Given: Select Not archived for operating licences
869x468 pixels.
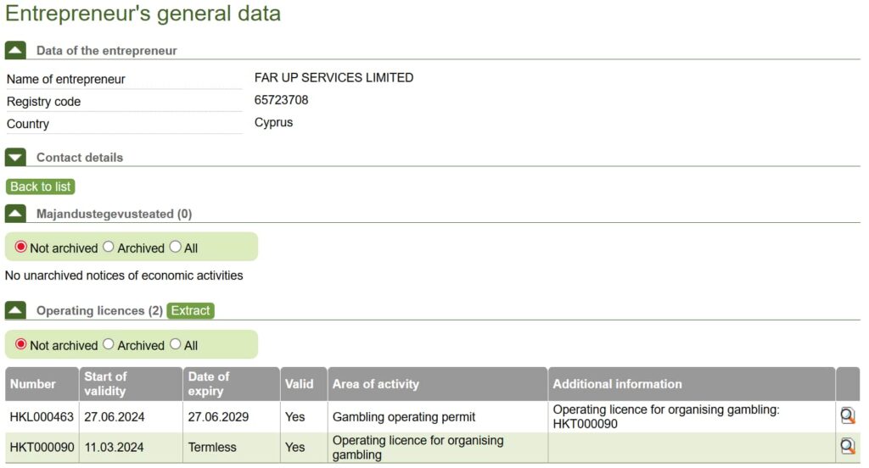Looking at the screenshot, I should [x=21, y=345].
